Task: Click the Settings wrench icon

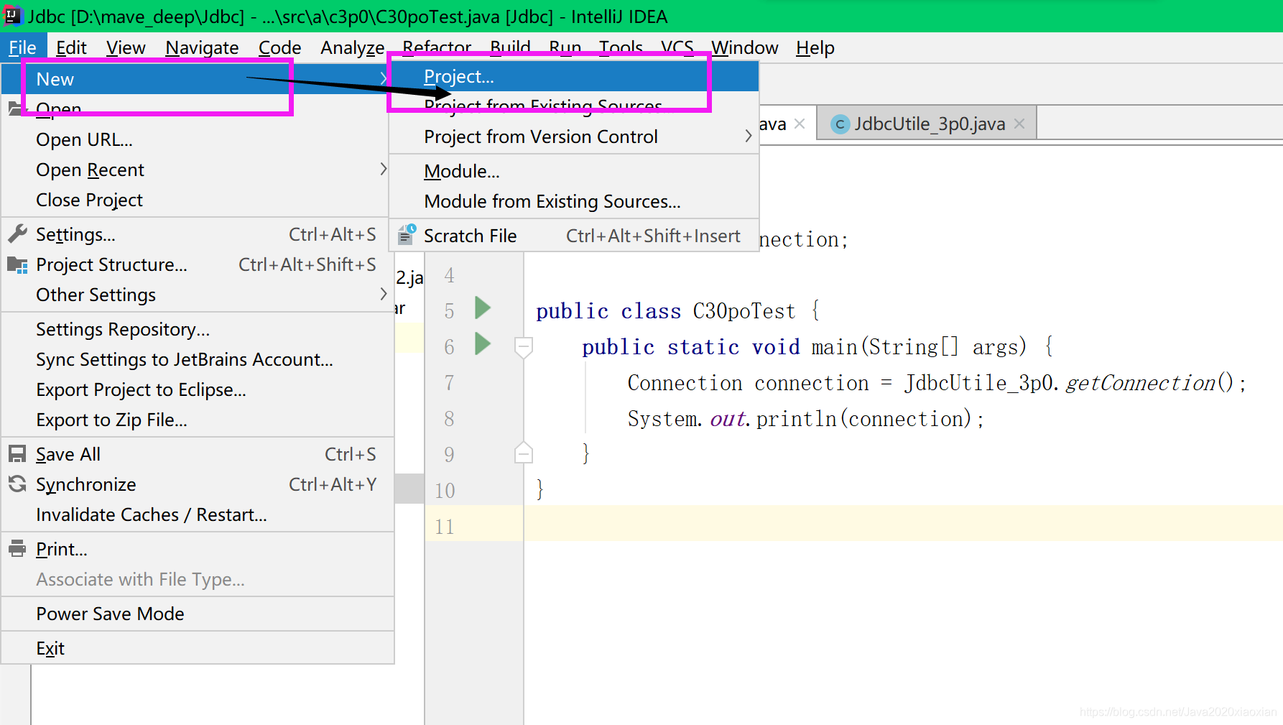Action: (x=17, y=234)
